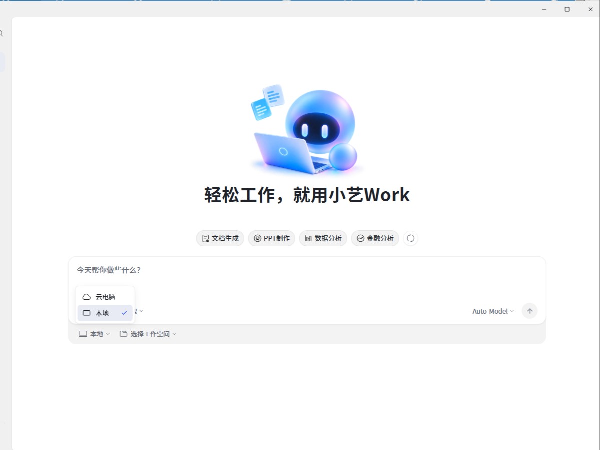Open the Auto-Model dropdown
The width and height of the screenshot is (600, 450).
click(x=493, y=311)
